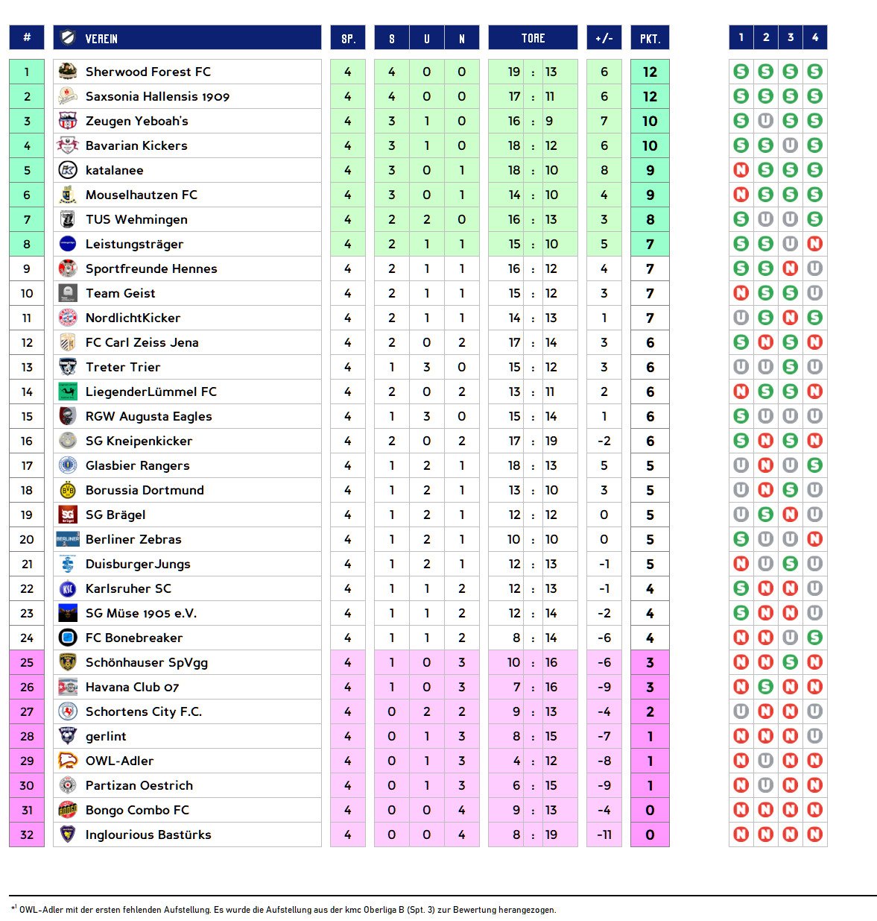Click the +/- column header
Viewport: 877px width, 921px height.
pyautogui.click(x=604, y=38)
